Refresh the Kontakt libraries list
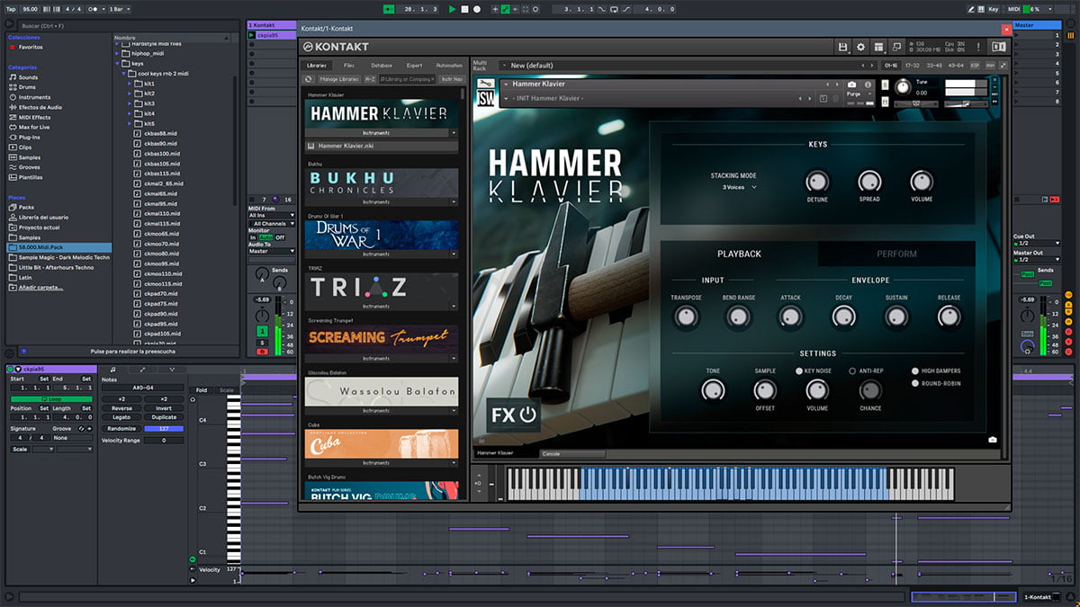The width and height of the screenshot is (1080, 607). [309, 79]
